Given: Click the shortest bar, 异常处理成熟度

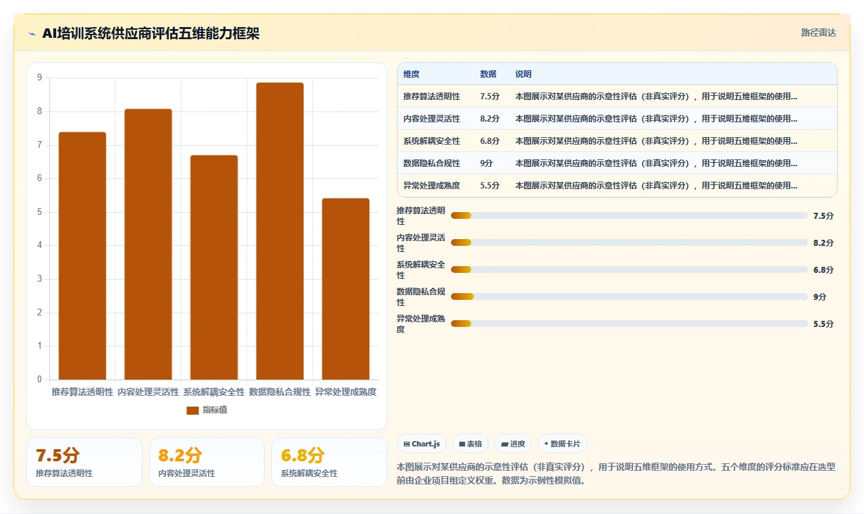Looking at the screenshot, I should 346,289.
